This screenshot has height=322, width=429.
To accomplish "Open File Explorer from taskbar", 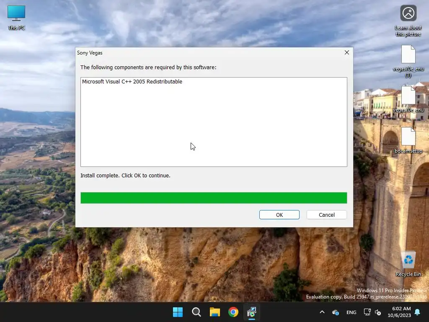I will (215, 312).
